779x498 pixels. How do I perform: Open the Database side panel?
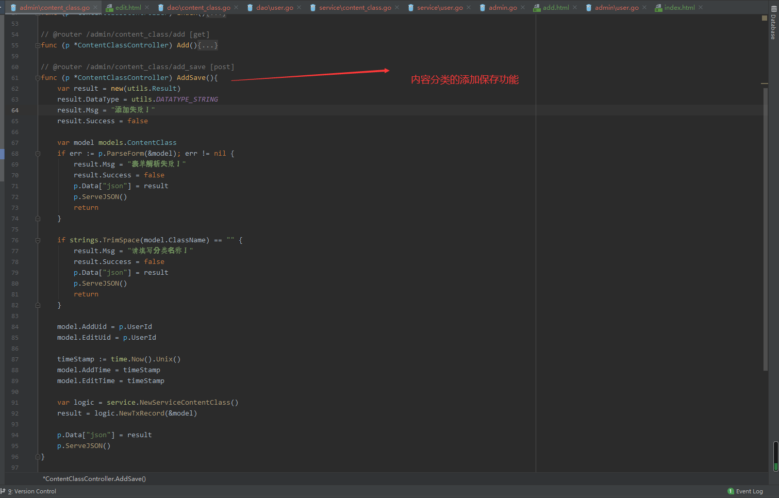773,27
